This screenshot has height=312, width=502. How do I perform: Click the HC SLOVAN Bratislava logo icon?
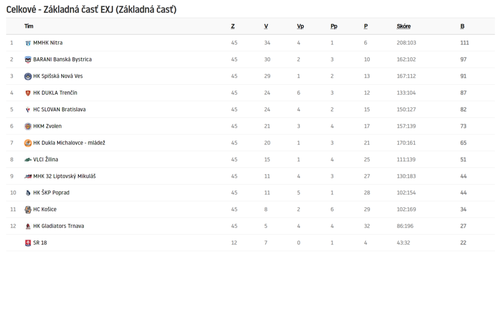click(x=28, y=109)
